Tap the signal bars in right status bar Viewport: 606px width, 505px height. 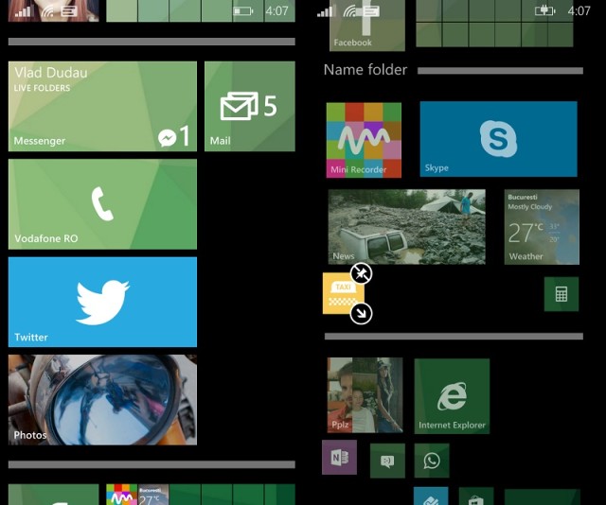pyautogui.click(x=326, y=11)
